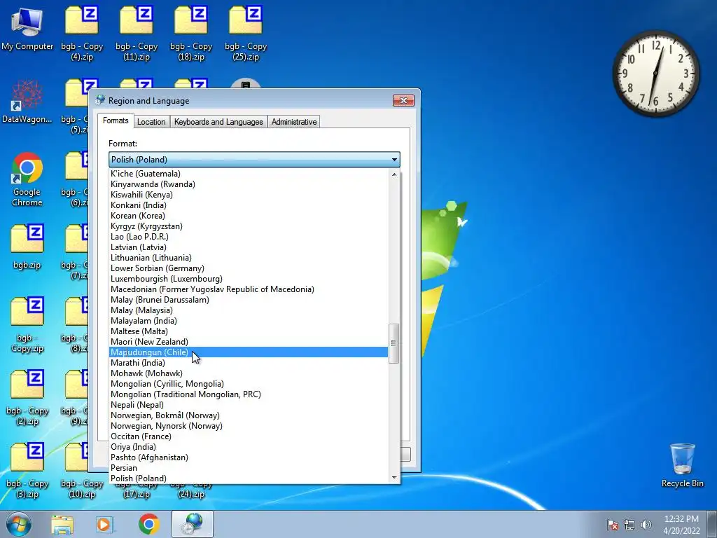The width and height of the screenshot is (717, 538).
Task: Select bgb - Copy (4).zip file icon
Action: pos(82,33)
